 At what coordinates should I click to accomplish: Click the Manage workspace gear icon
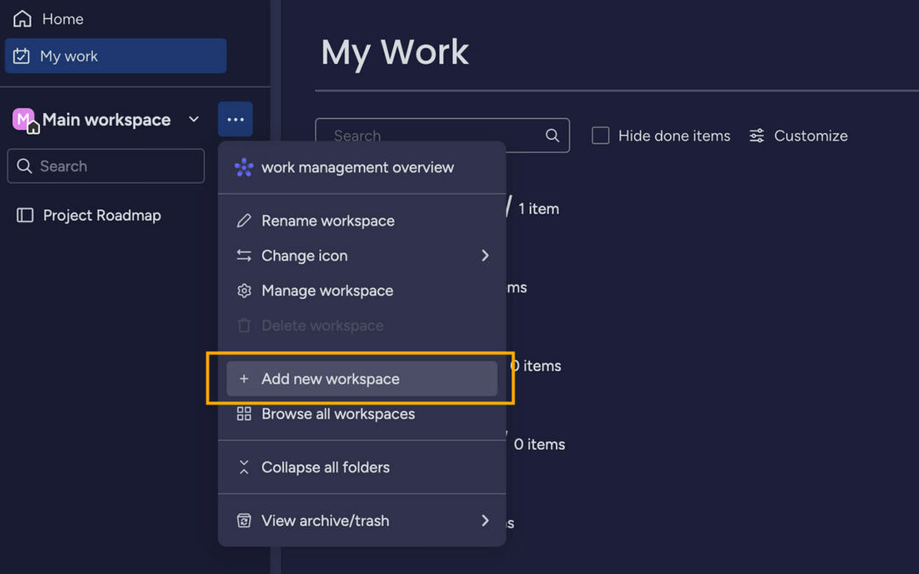click(244, 291)
